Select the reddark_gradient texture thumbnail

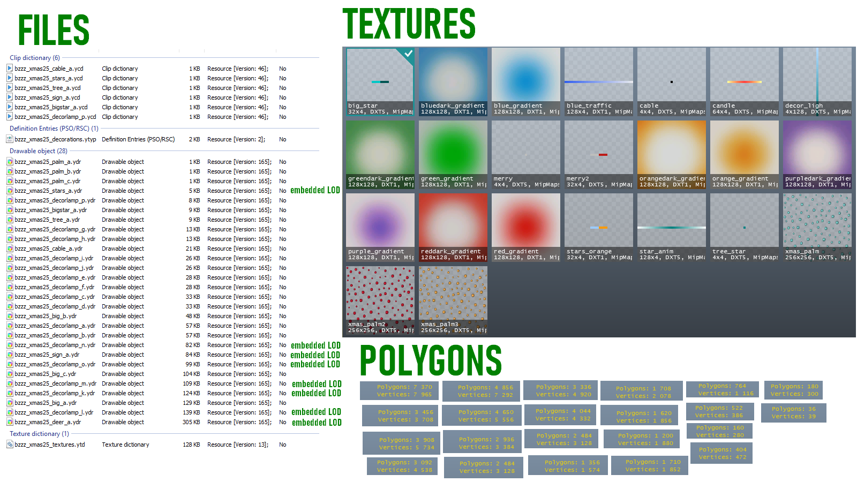point(453,228)
